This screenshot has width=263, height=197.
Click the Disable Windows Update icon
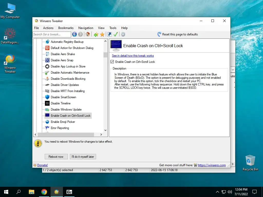47,110
